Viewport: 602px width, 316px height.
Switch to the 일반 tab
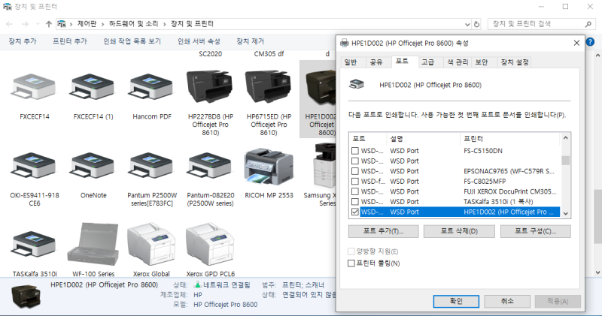coord(350,62)
